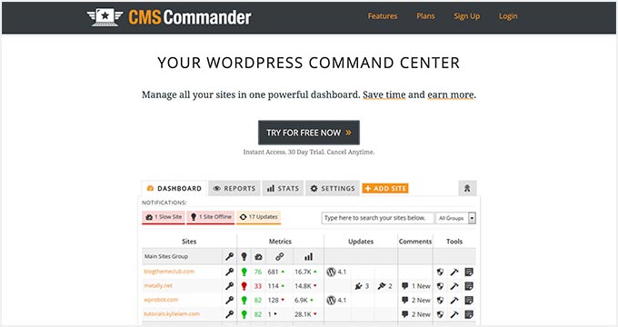Click hammer tool icon for blogthemeclub.com

(x=454, y=272)
